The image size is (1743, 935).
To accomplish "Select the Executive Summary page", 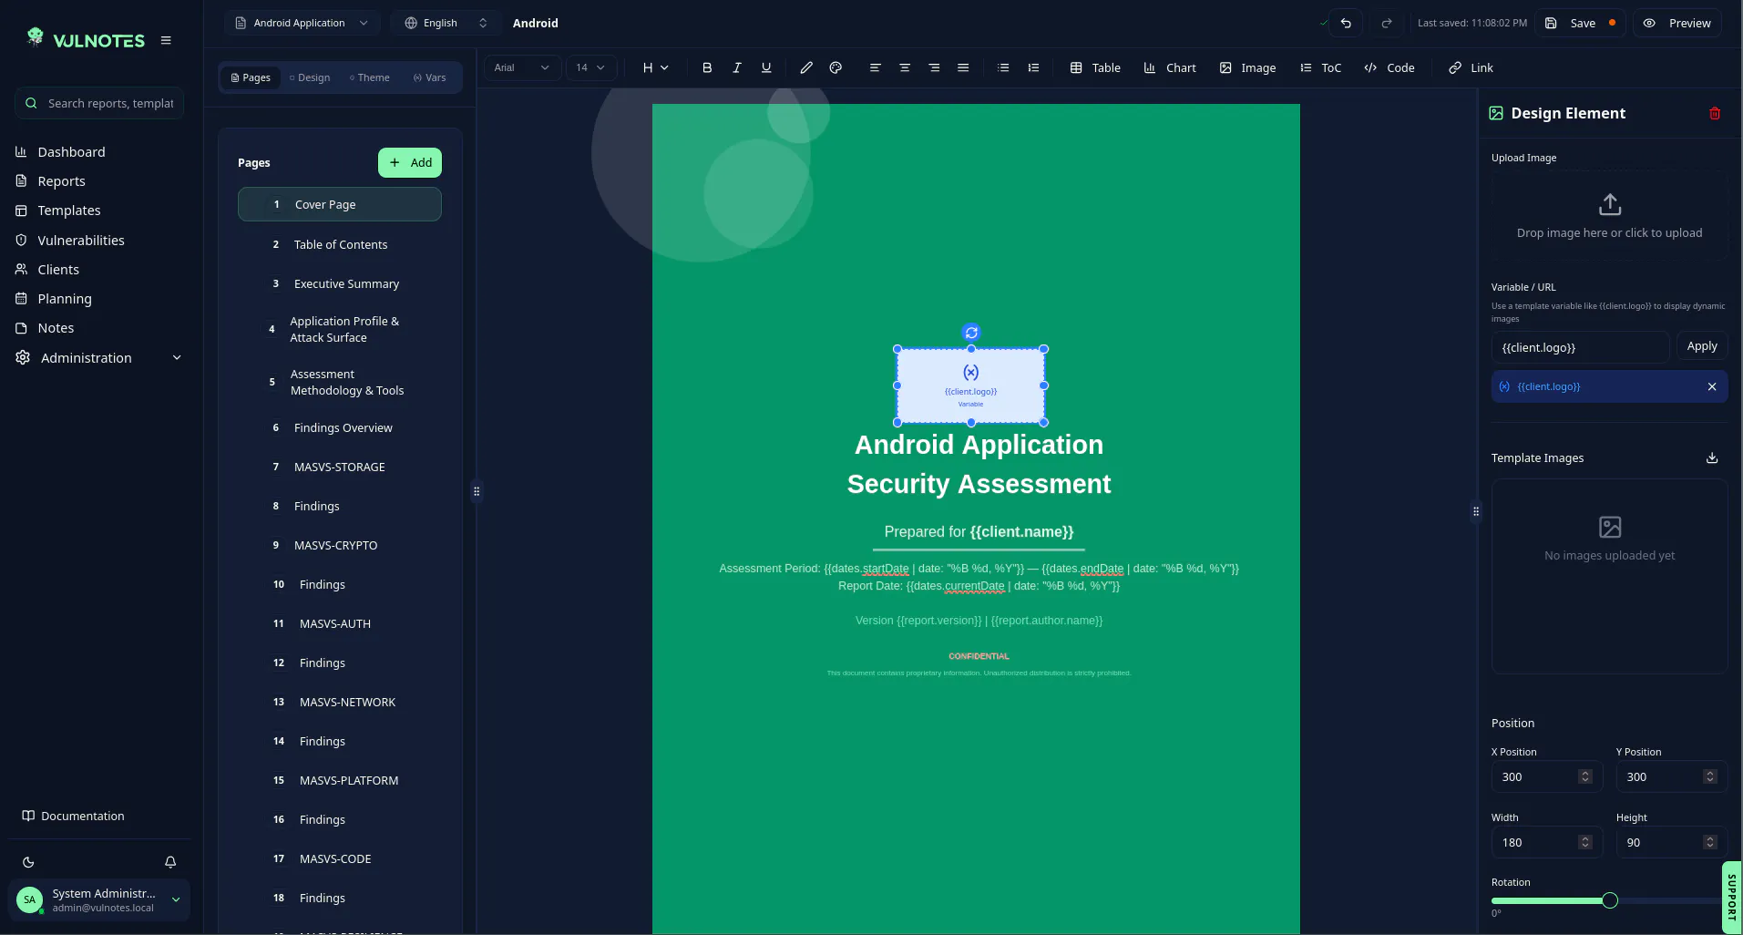I will tap(340, 283).
